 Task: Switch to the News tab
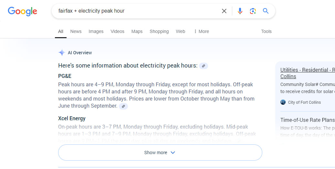click(76, 31)
